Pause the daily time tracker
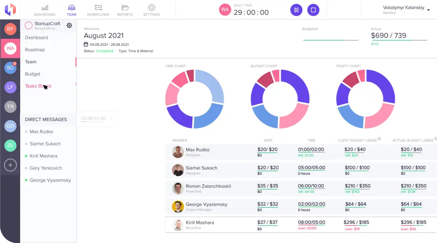Viewport: 437px width, 243px height. (296, 10)
